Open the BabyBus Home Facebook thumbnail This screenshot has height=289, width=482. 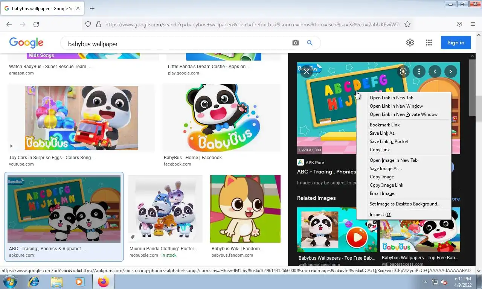221,118
